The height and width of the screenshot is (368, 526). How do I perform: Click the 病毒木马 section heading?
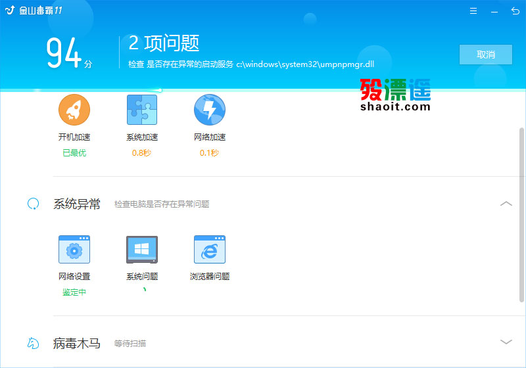(77, 343)
